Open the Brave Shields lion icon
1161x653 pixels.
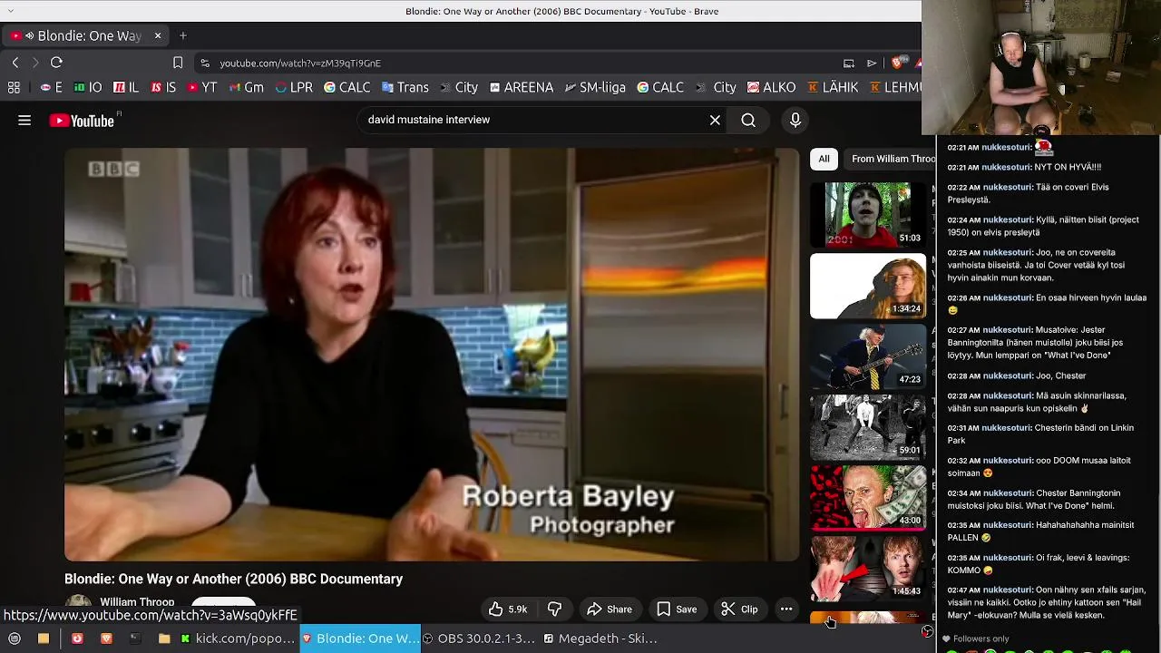coord(897,63)
